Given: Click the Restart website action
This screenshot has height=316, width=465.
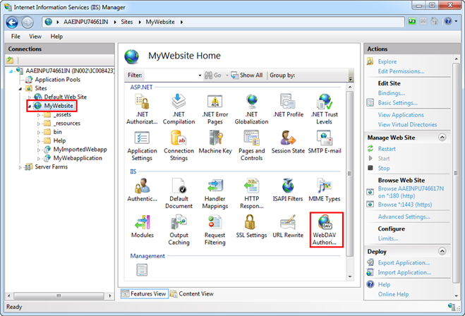Looking at the screenshot, I should coord(387,149).
